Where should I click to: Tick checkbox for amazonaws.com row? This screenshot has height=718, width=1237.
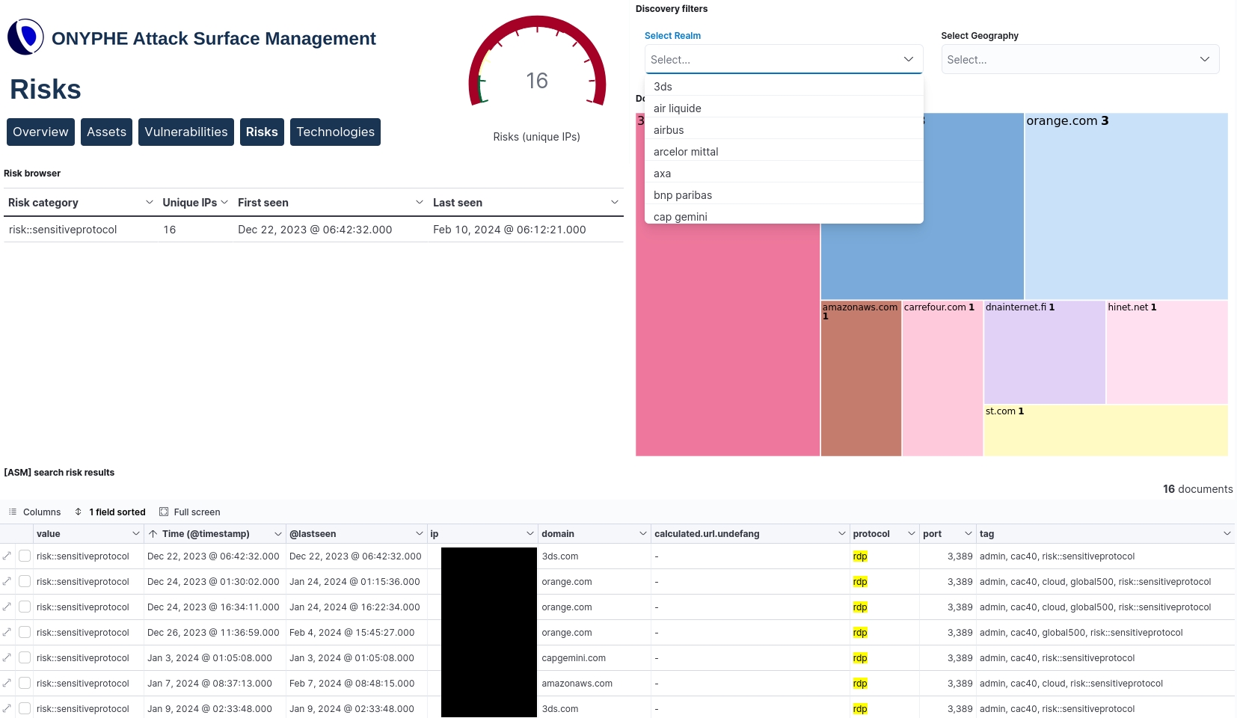(x=25, y=683)
